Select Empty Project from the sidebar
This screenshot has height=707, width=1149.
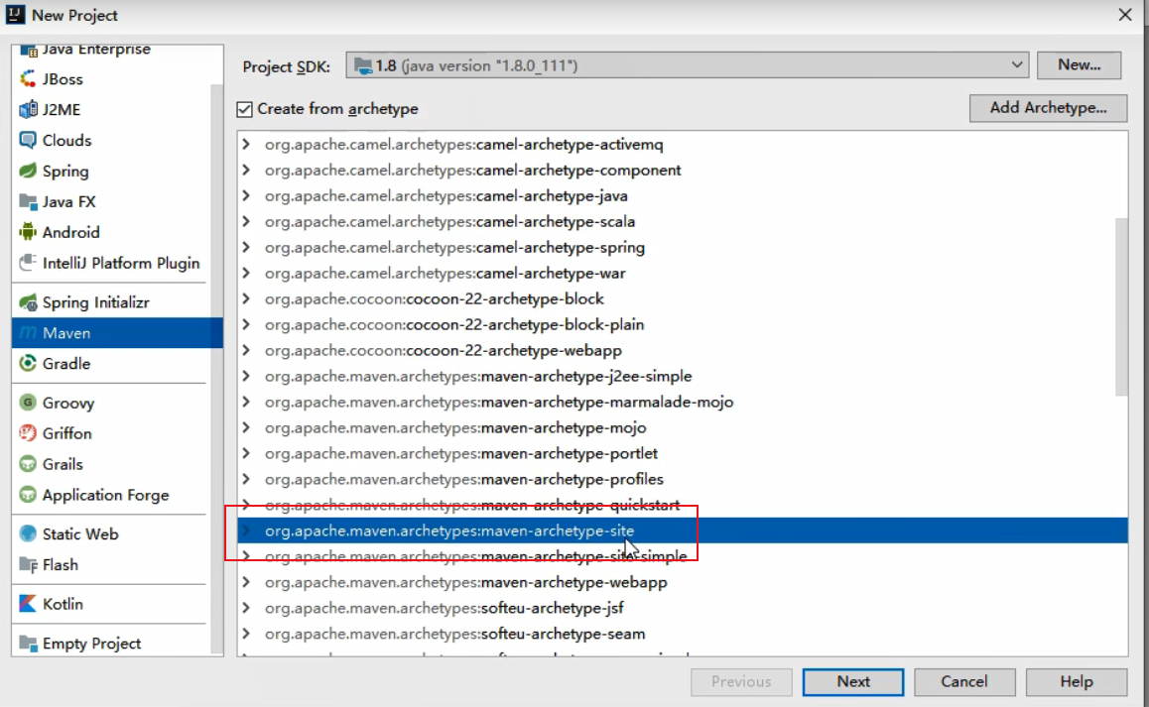pyautogui.click(x=91, y=644)
